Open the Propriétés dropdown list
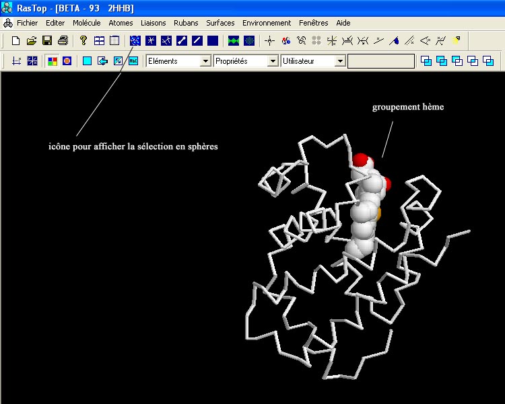The height and width of the screenshot is (404, 505). pos(273,61)
